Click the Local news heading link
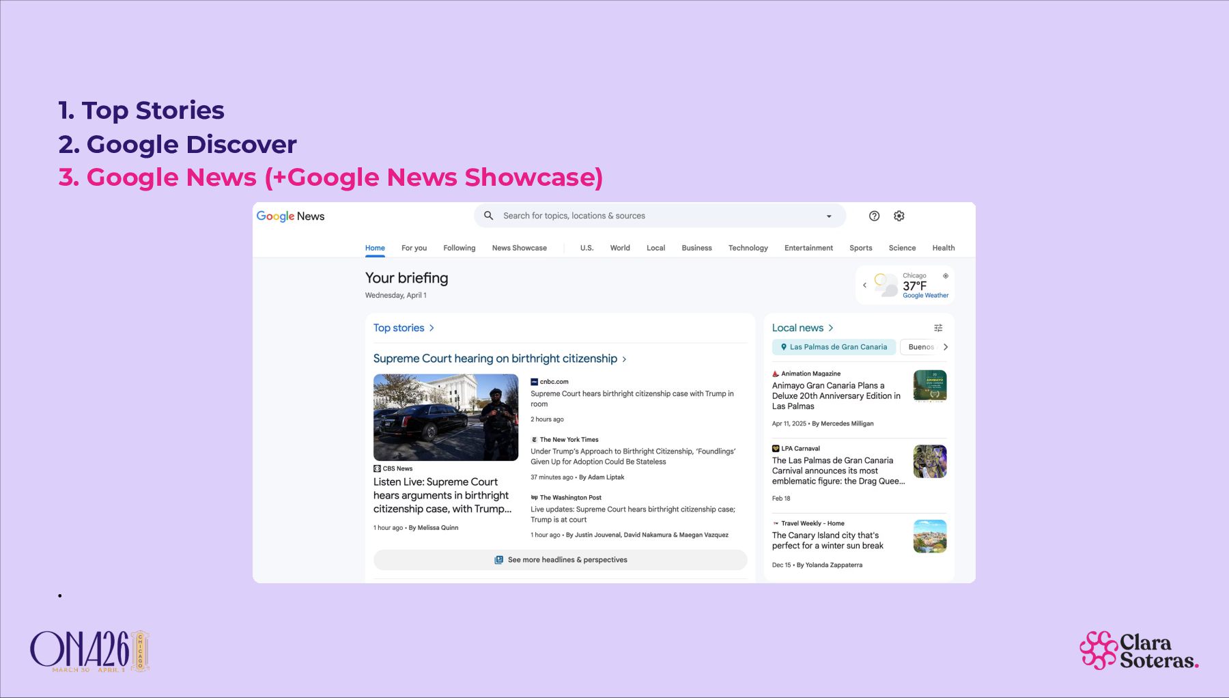The image size is (1229, 698). click(797, 329)
